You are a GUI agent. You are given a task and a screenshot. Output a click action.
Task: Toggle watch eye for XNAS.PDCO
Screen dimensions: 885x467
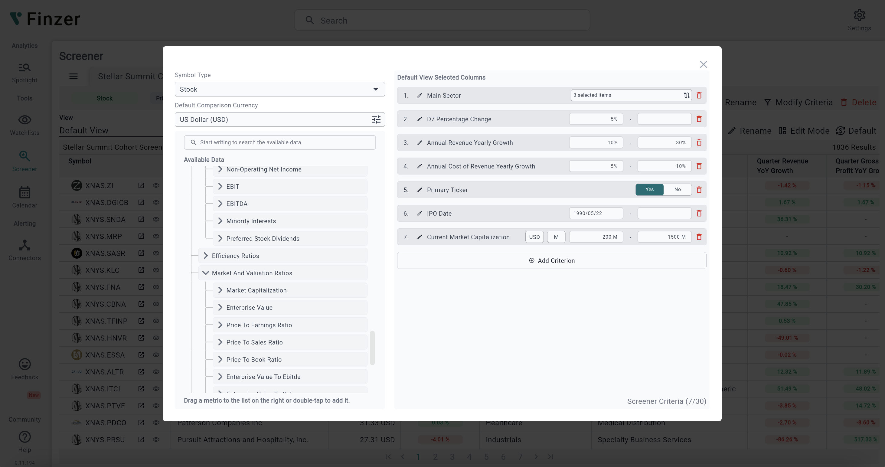click(x=156, y=423)
